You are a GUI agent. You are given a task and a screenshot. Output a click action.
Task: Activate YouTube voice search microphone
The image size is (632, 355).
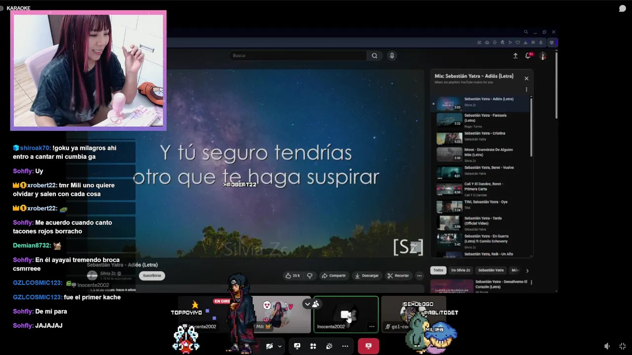(x=392, y=56)
